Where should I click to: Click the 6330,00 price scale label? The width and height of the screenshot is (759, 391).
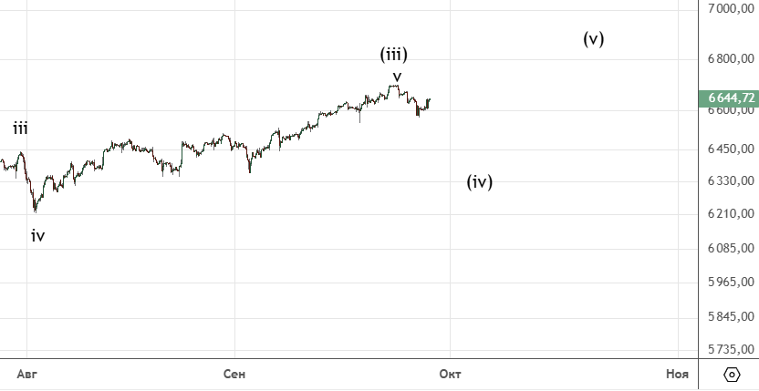[x=732, y=180]
